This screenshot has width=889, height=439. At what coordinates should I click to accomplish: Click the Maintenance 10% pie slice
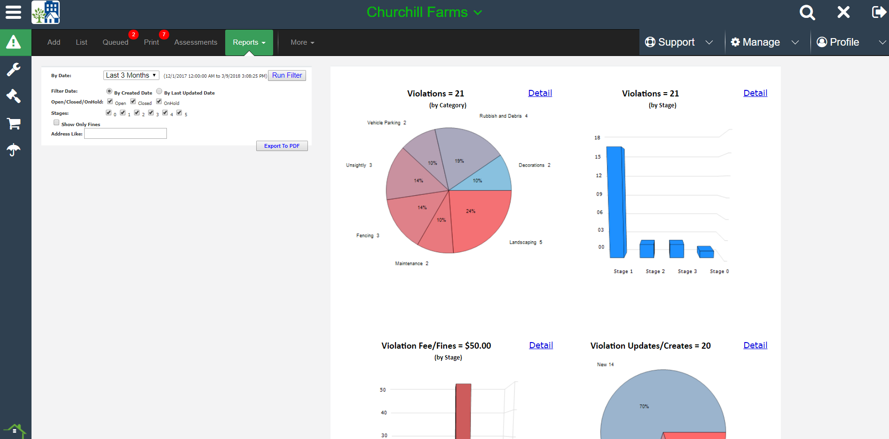coord(438,231)
